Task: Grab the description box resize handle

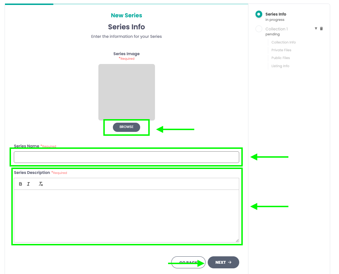Action: click(237, 240)
